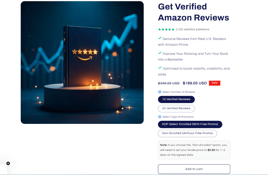This screenshot has height=175, width=268.
Task: Click the blue arrow icon beside Select Number of Reviews
Action: (x=160, y=92)
